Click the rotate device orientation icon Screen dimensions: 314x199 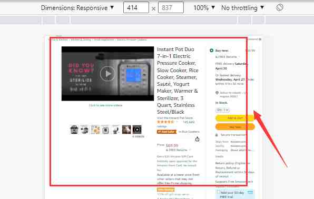click(x=280, y=7)
